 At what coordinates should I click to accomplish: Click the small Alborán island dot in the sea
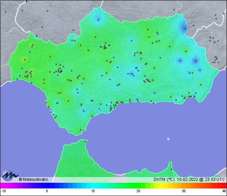click(168, 139)
